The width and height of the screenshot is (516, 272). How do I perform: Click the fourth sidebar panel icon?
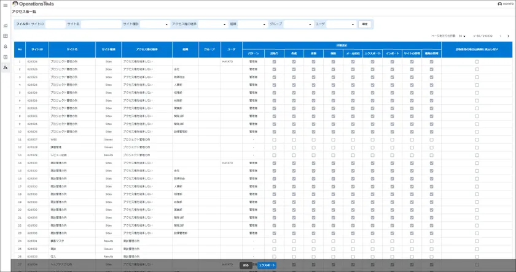6,57
